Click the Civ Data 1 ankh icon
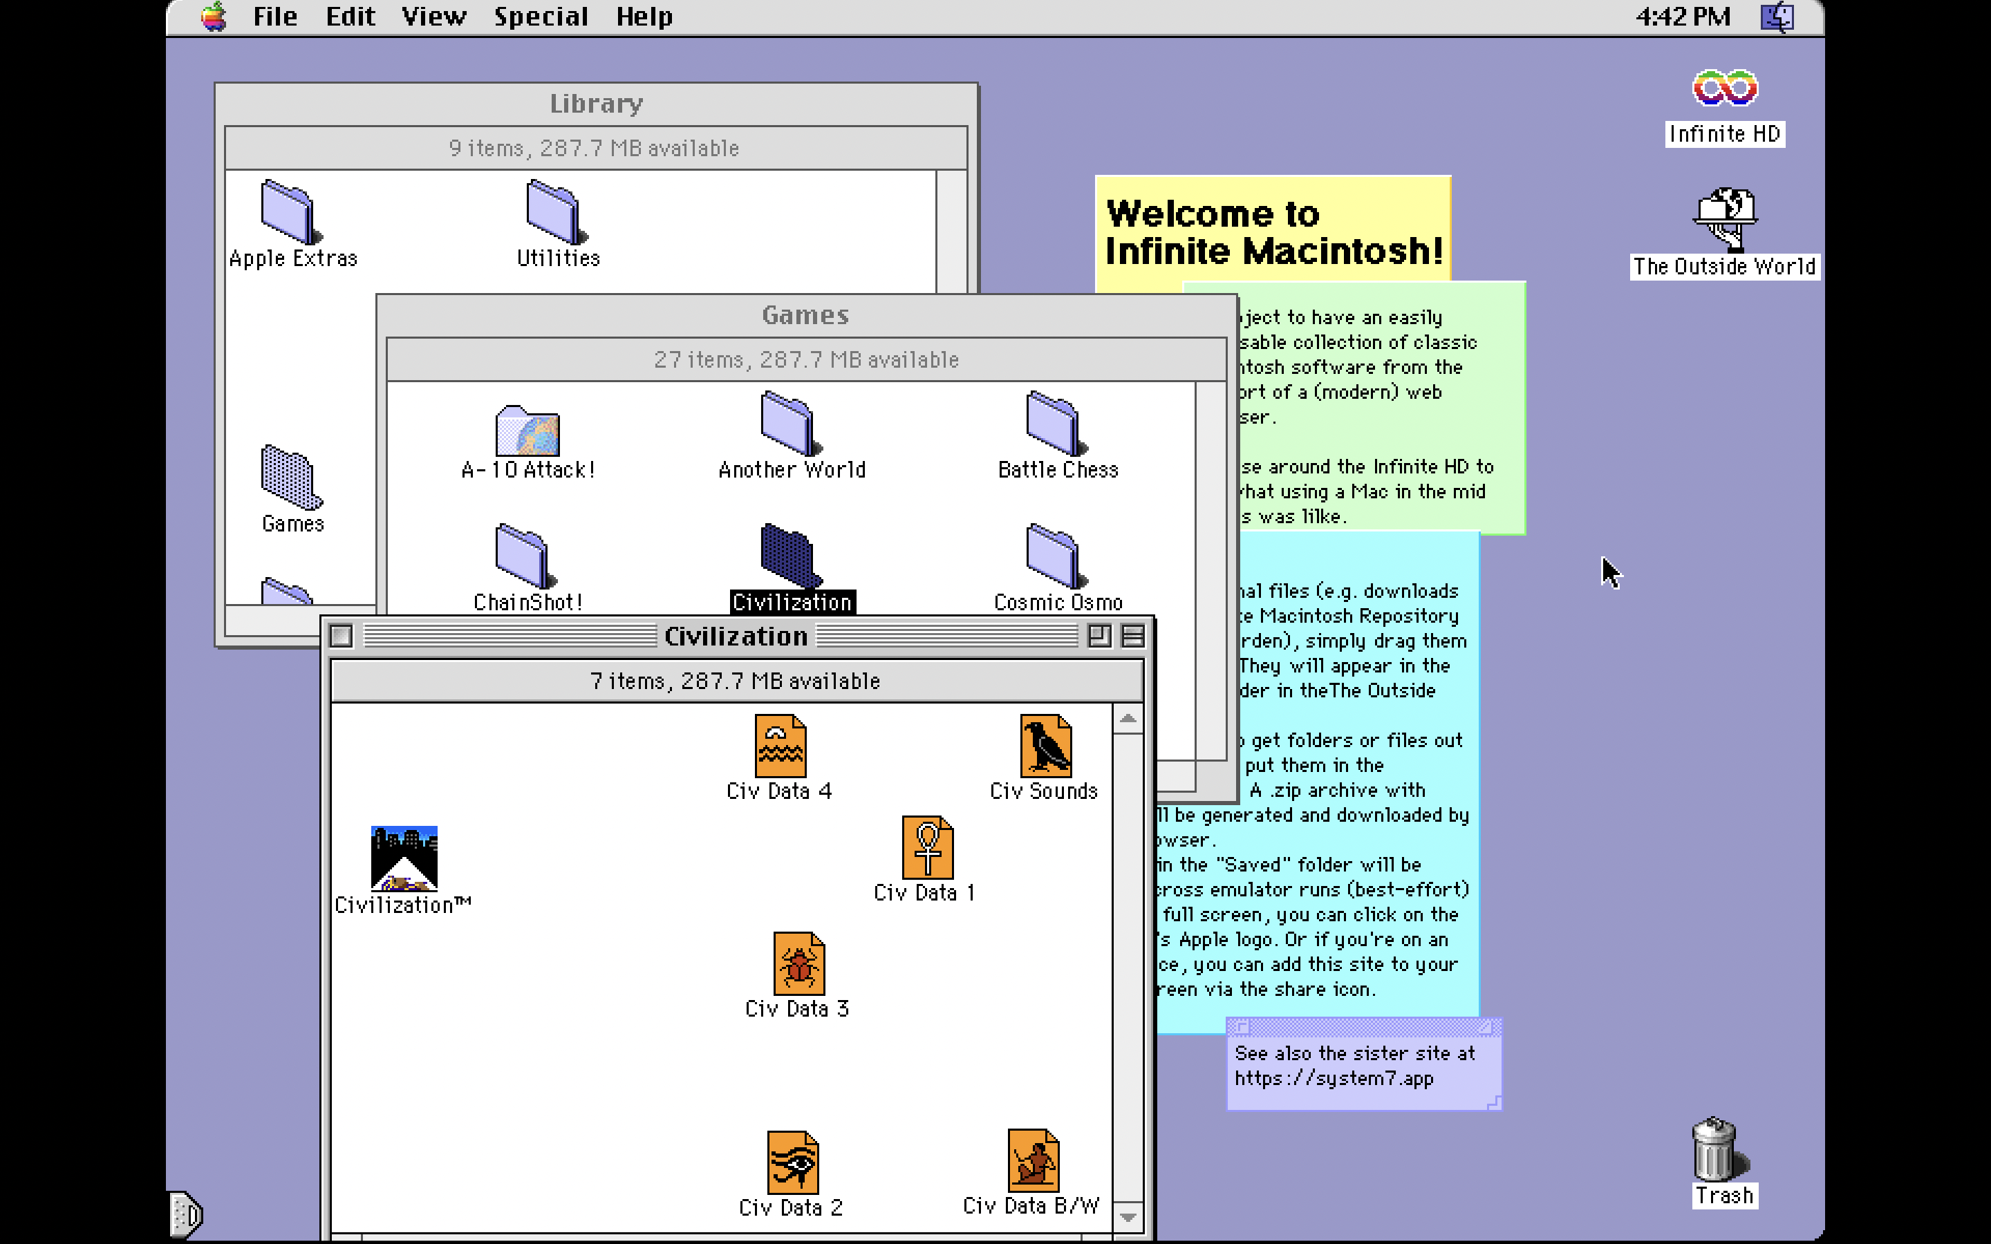Viewport: 1991px width, 1244px height. pos(927,848)
